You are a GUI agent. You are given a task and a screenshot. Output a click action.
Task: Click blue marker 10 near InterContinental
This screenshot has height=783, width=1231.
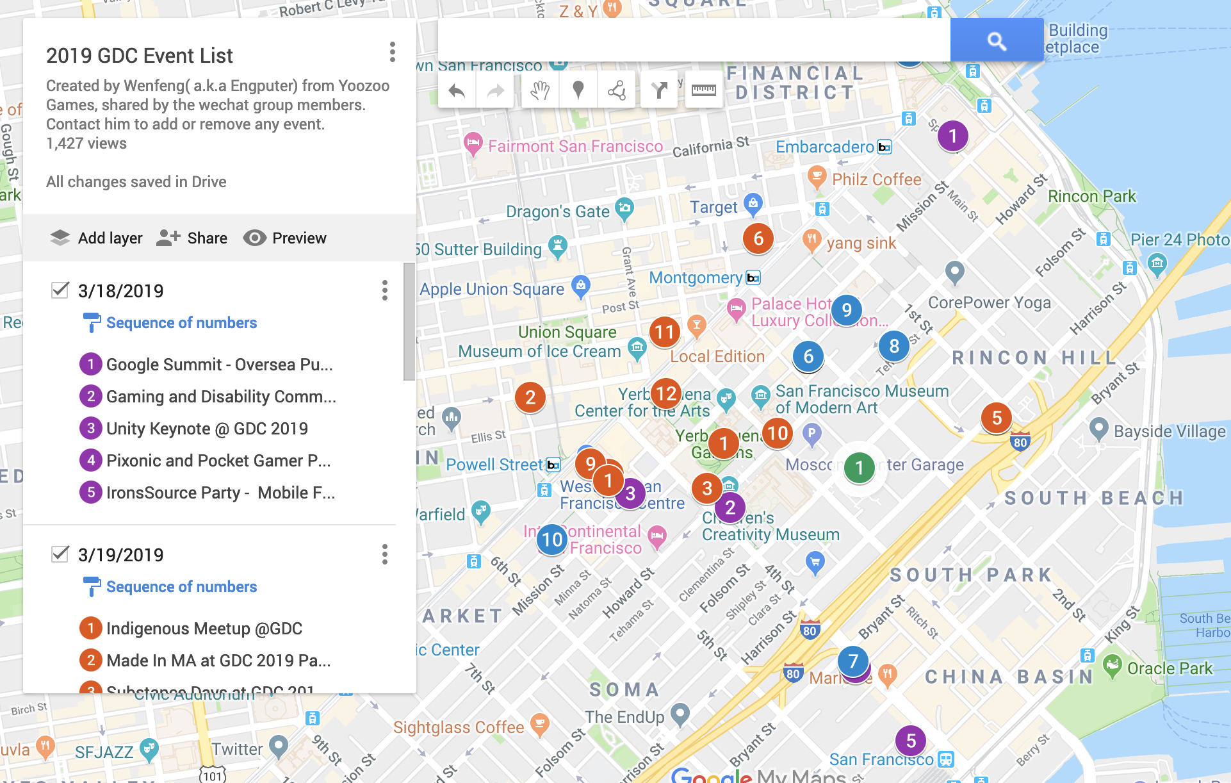(552, 540)
